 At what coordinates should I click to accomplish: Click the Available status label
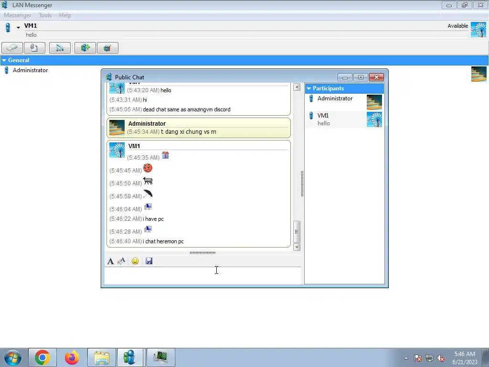[458, 26]
